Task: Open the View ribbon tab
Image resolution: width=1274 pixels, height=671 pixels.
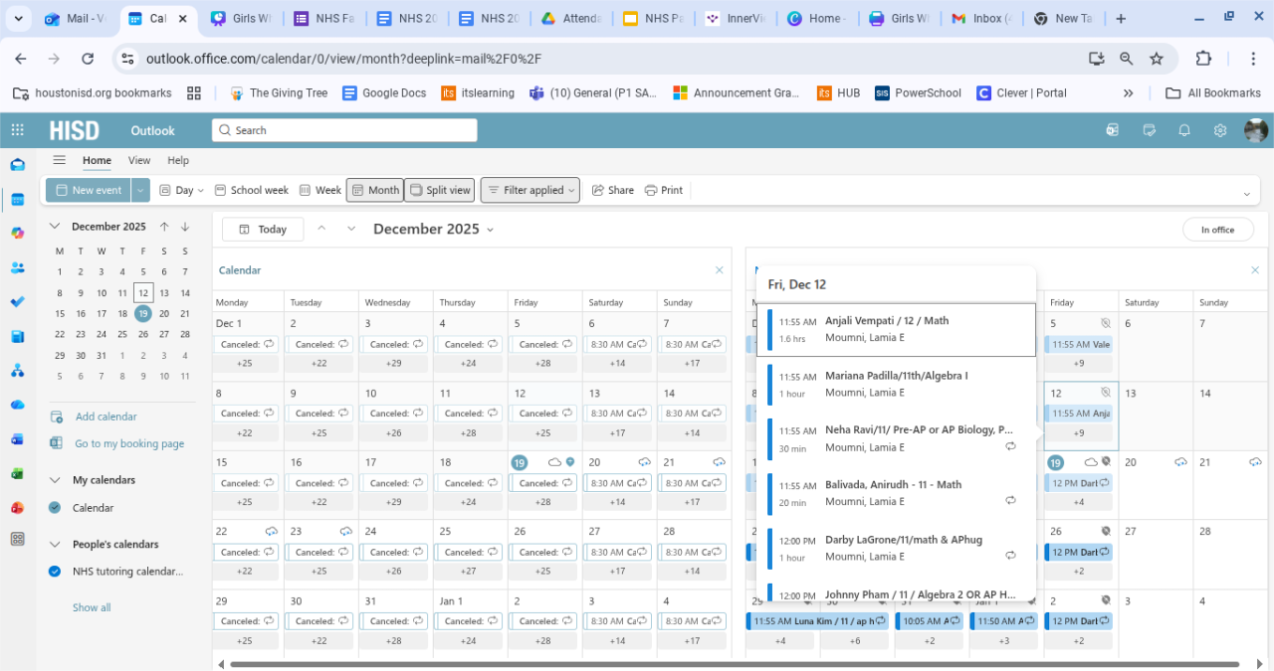Action: [139, 160]
